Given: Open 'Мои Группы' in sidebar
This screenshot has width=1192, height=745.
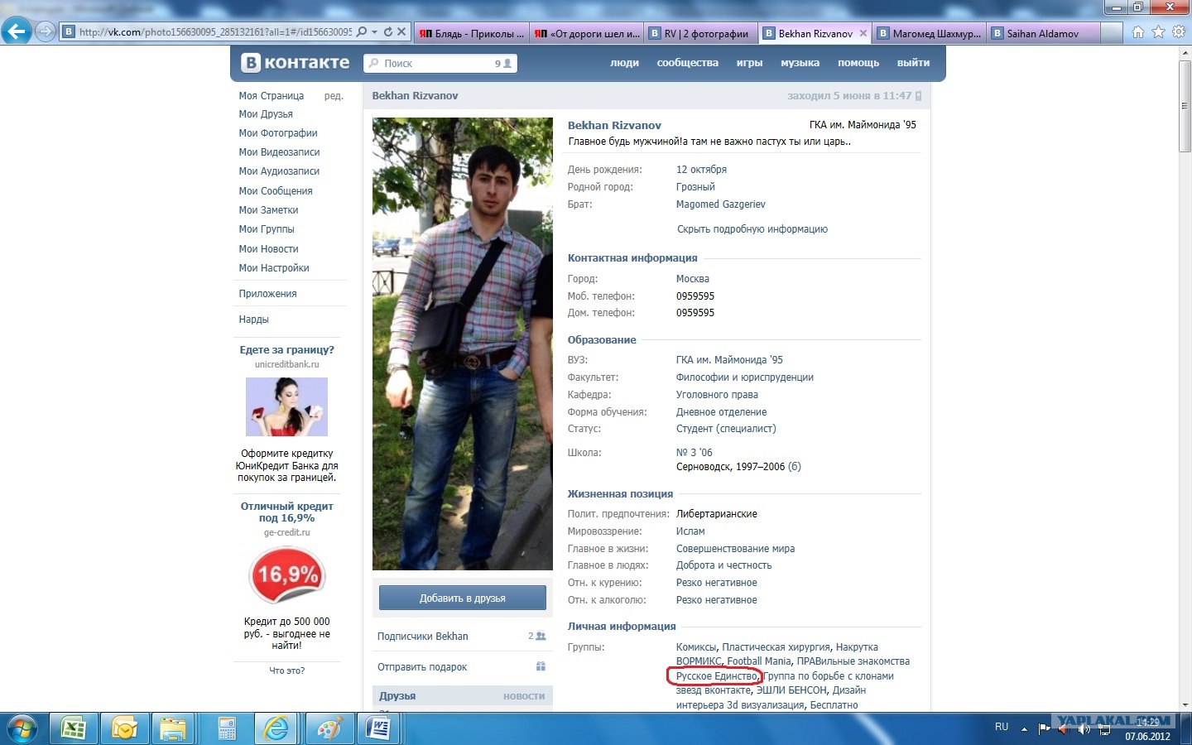Looking at the screenshot, I should (x=267, y=229).
